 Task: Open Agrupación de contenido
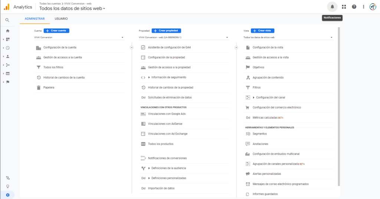point(268,77)
